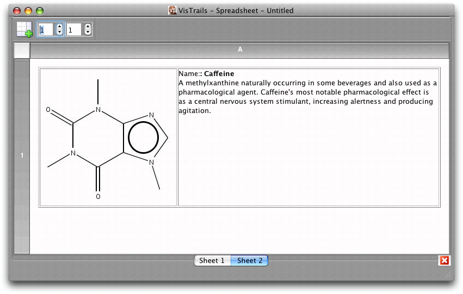Click the bold Caffeine name heading

coord(219,74)
